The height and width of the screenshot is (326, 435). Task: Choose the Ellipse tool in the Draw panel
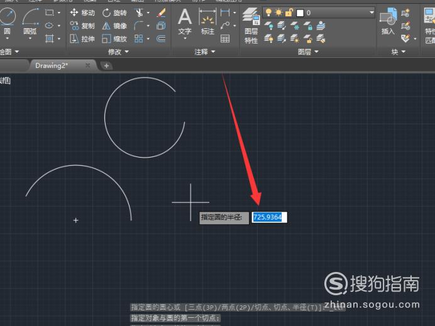(x=50, y=26)
